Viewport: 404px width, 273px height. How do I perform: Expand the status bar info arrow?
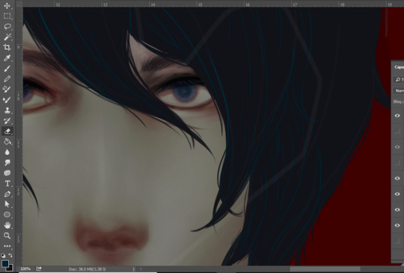(133, 269)
